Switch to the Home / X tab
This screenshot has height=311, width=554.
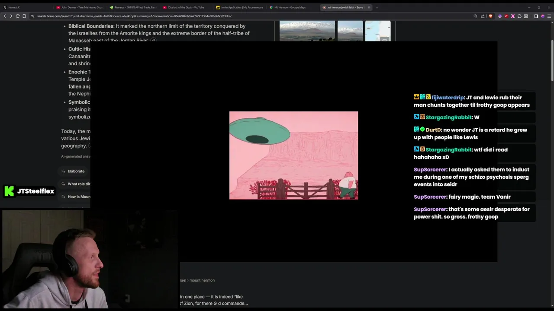click(x=26, y=7)
